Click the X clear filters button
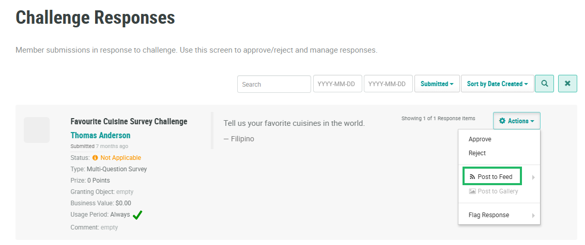Screen dimensions: 585x245 567,84
